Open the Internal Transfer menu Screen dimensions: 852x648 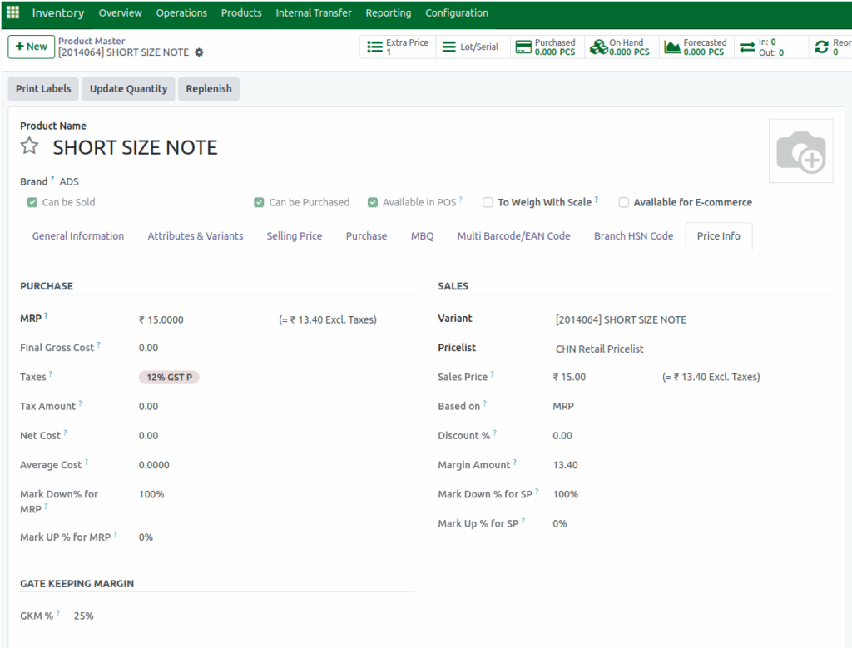[x=314, y=12]
